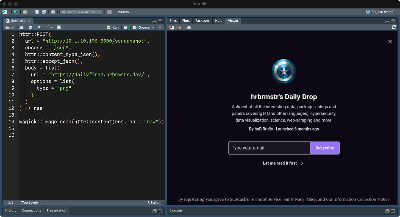Click the Compile Report notebook icon
The image size is (400, 217).
(59, 28)
